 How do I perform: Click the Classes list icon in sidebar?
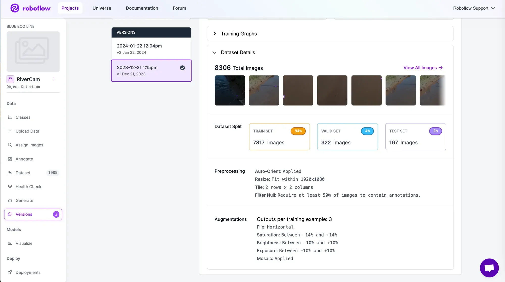(10, 117)
